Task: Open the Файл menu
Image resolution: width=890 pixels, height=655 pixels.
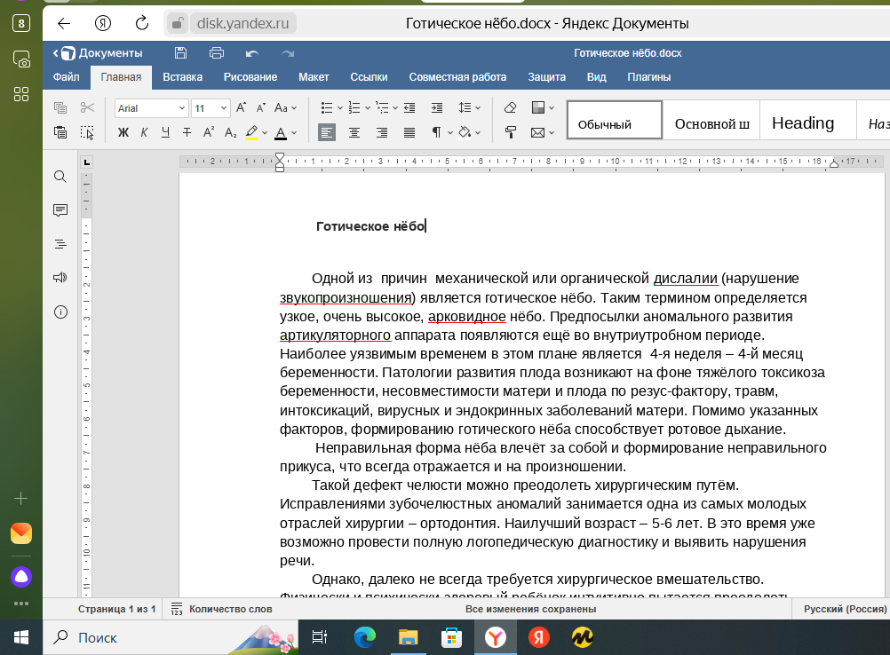Action: (67, 77)
